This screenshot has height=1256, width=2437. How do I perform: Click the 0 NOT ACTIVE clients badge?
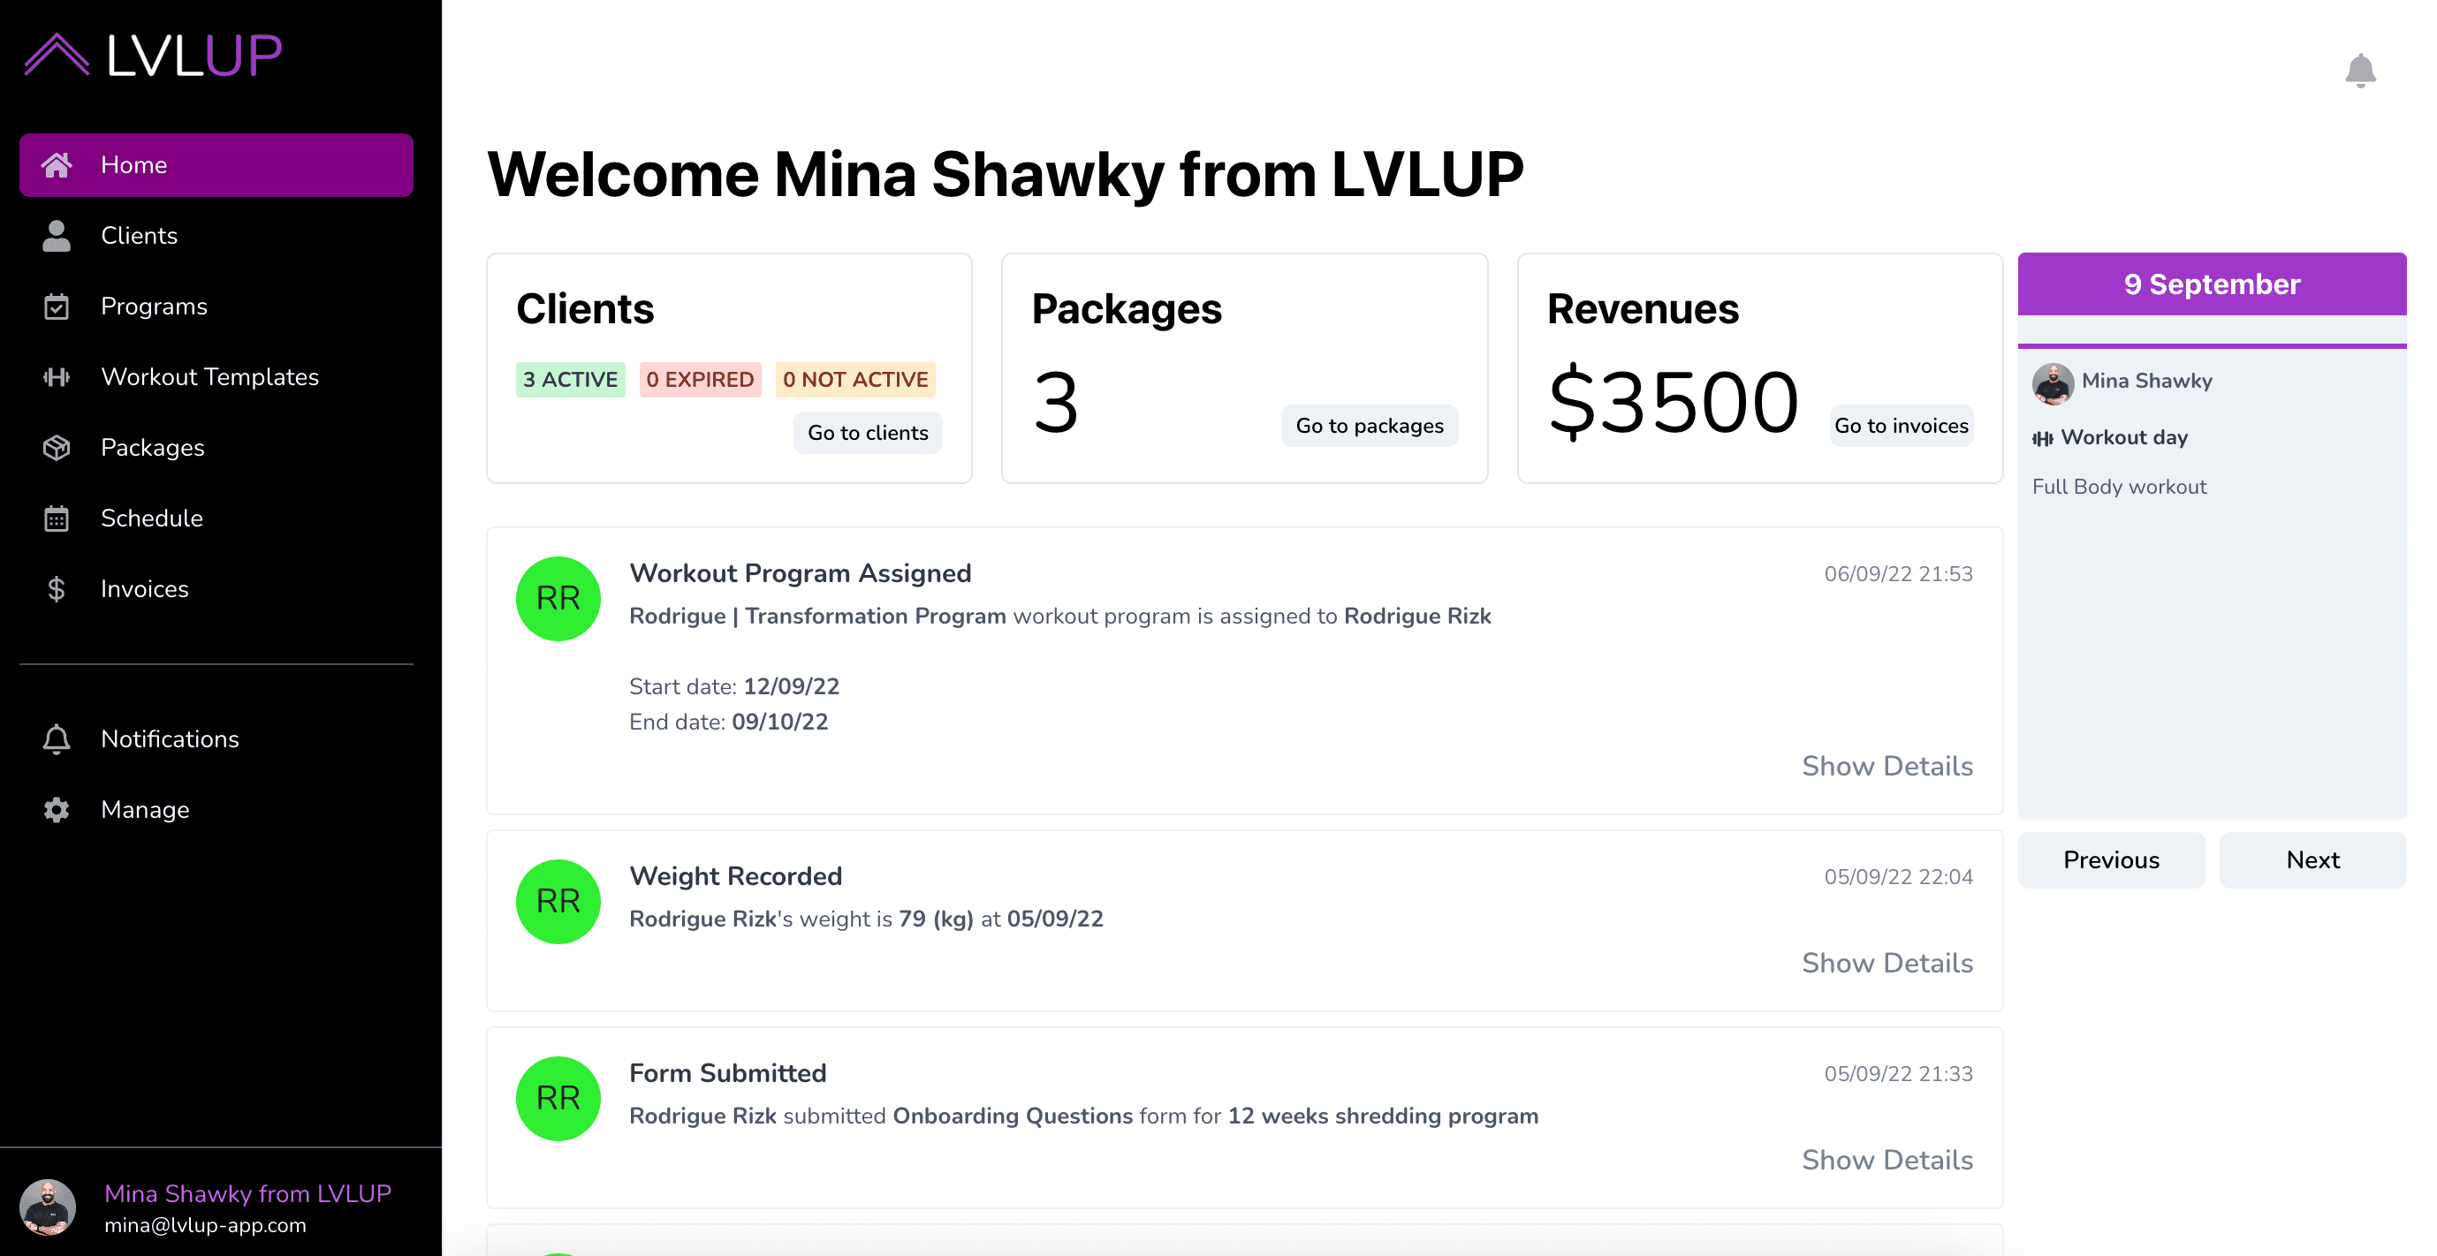(x=854, y=380)
